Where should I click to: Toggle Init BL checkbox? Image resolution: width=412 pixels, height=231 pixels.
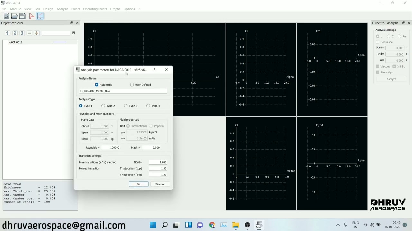pyautogui.click(x=398, y=66)
